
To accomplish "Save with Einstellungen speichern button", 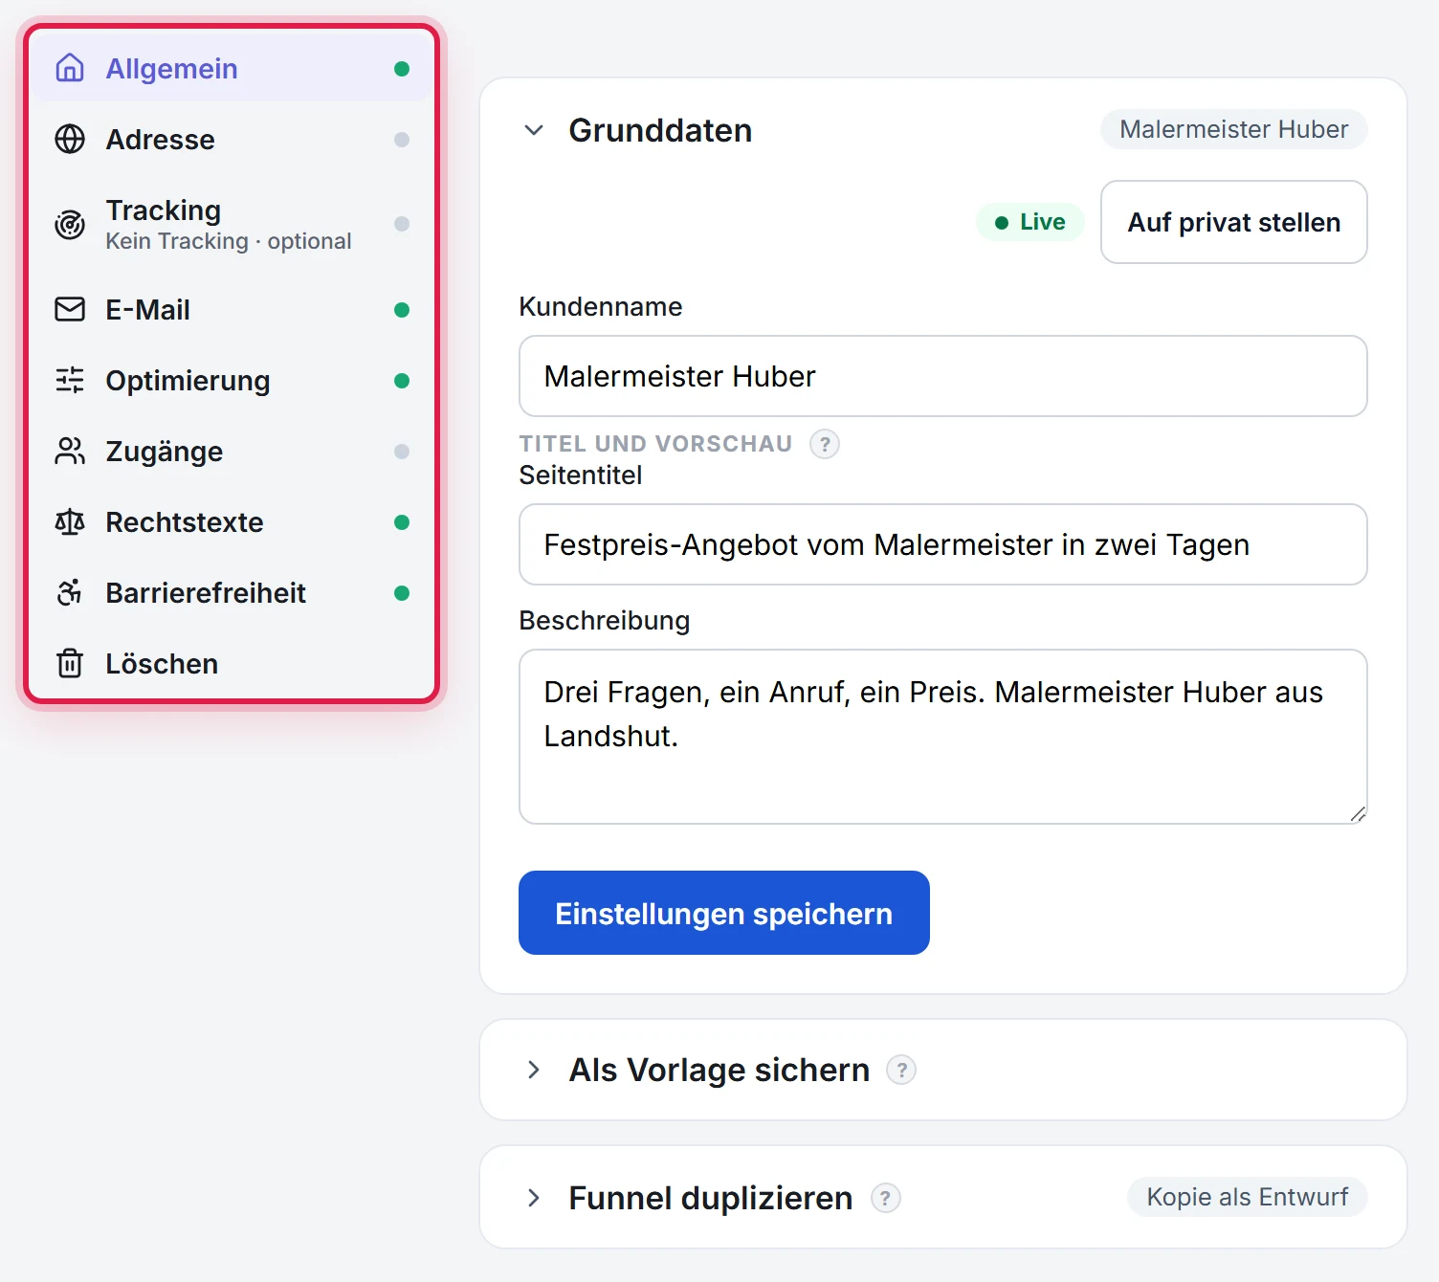I will click(724, 913).
